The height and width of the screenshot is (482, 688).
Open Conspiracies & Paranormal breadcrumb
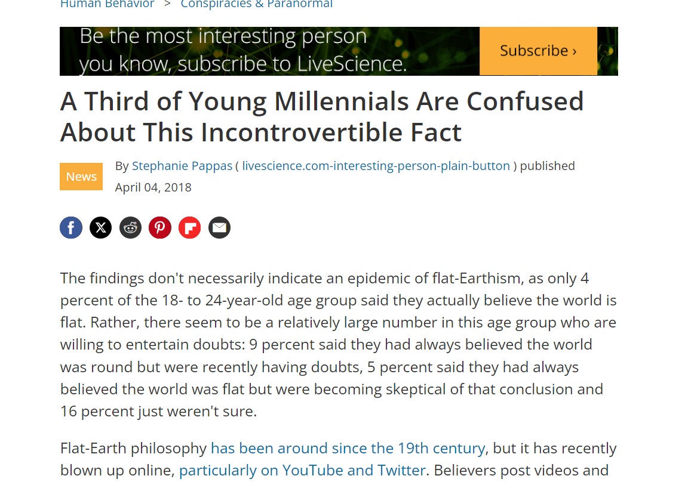256,5
